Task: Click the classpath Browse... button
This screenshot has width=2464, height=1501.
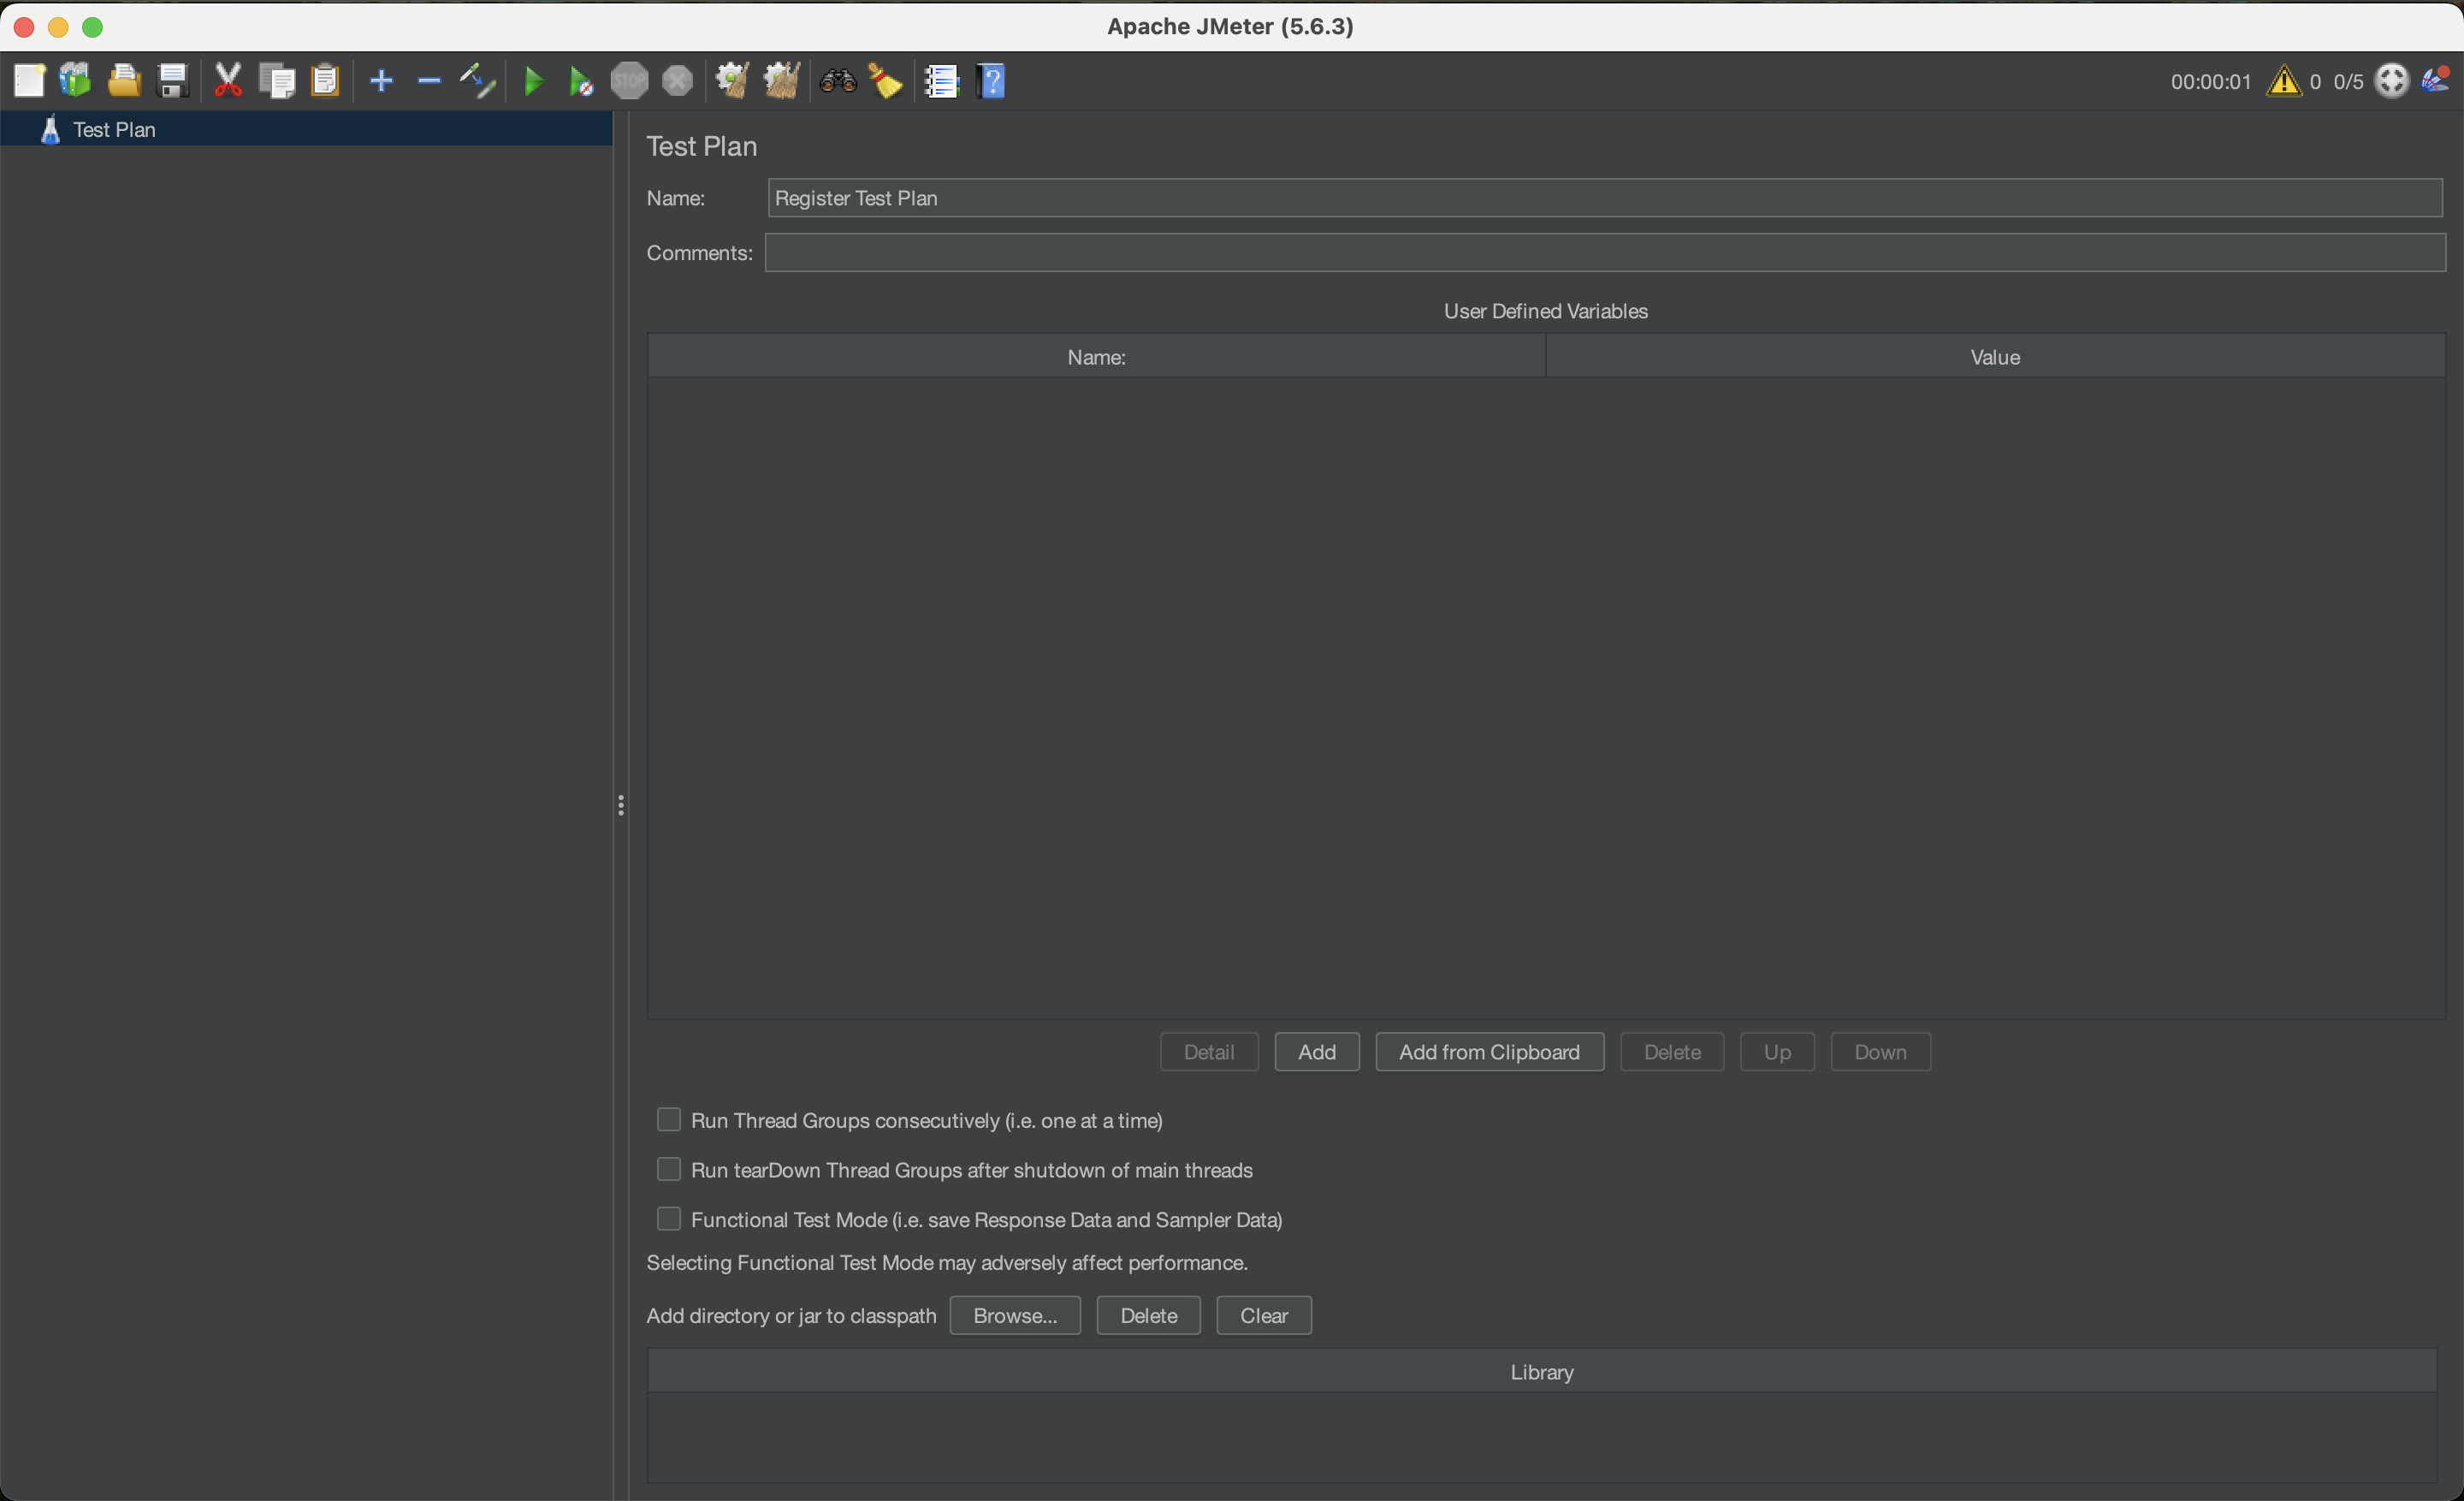Action: pyautogui.click(x=1014, y=1315)
